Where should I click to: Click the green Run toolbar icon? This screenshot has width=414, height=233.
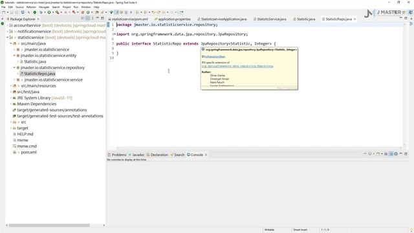[49, 12]
